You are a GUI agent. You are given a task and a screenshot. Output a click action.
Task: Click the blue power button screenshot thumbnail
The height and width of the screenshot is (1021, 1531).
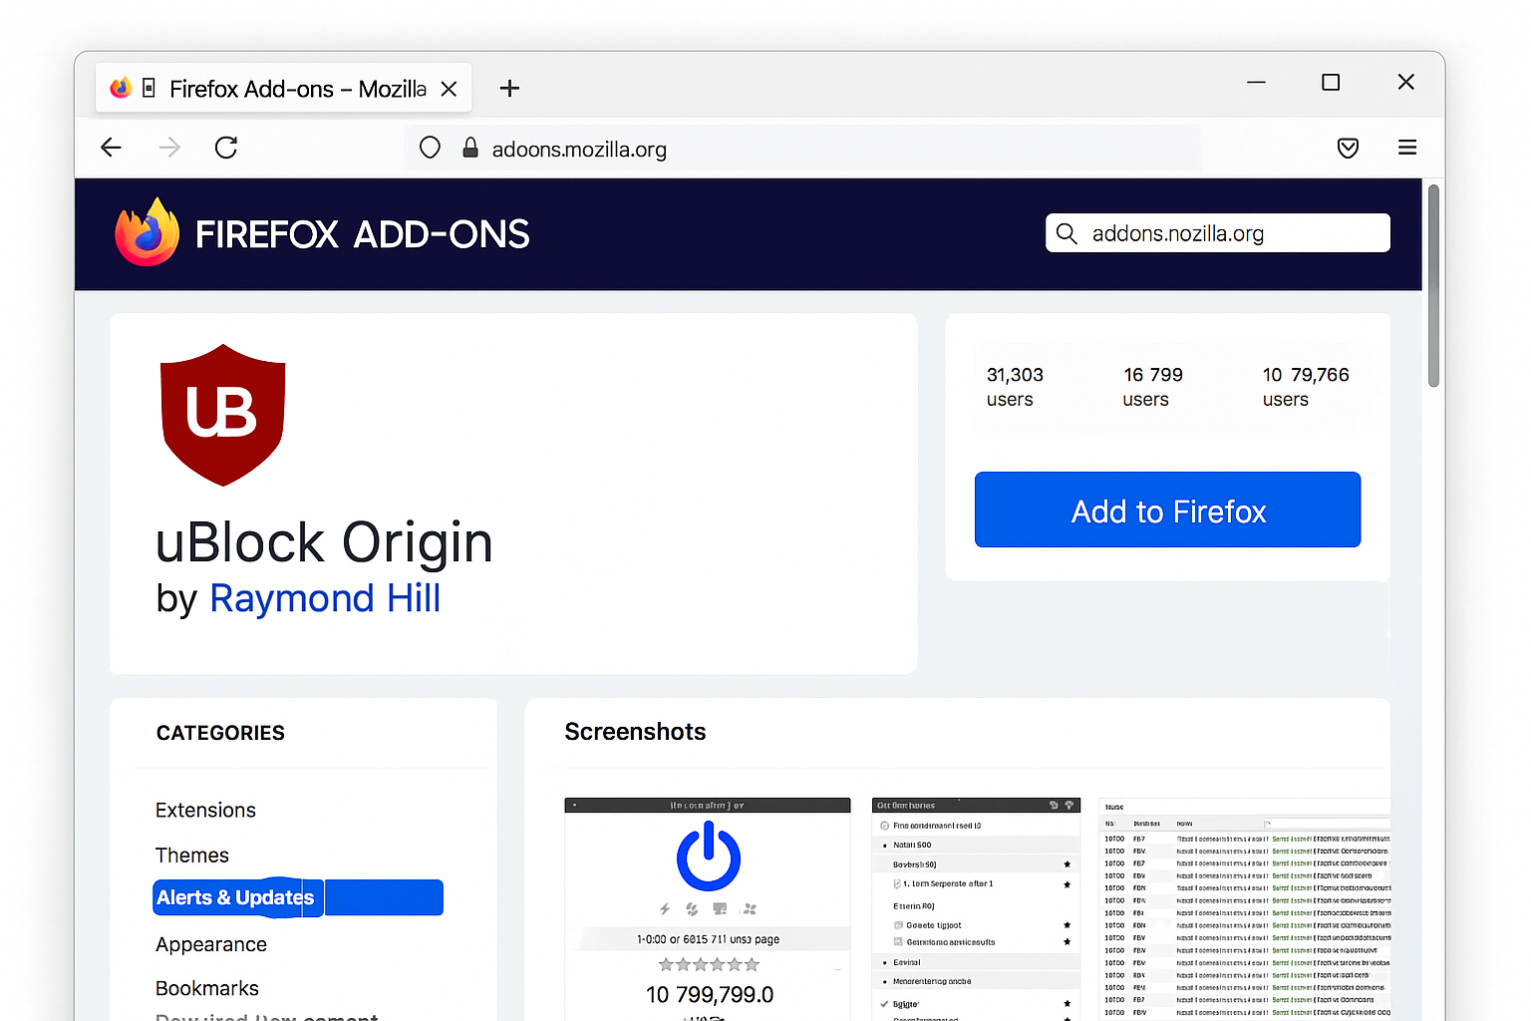tap(708, 908)
